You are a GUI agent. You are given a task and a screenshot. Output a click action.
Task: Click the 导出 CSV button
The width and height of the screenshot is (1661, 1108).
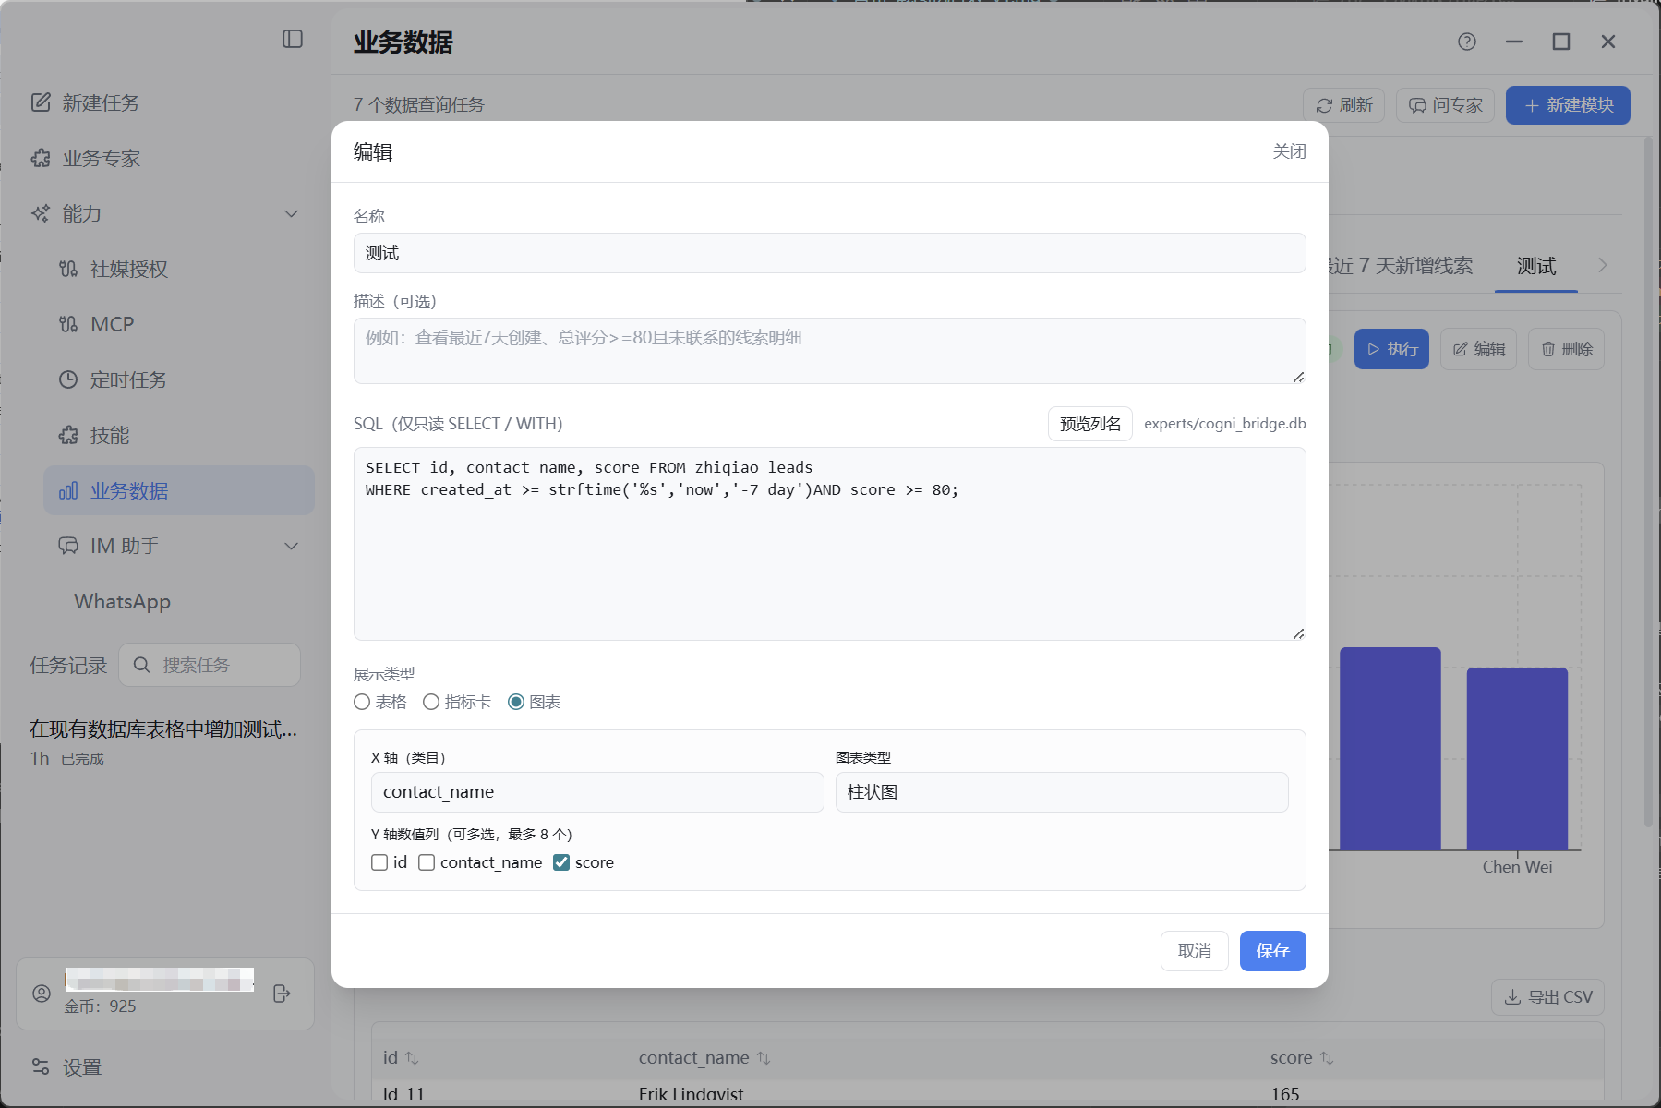pyautogui.click(x=1547, y=997)
